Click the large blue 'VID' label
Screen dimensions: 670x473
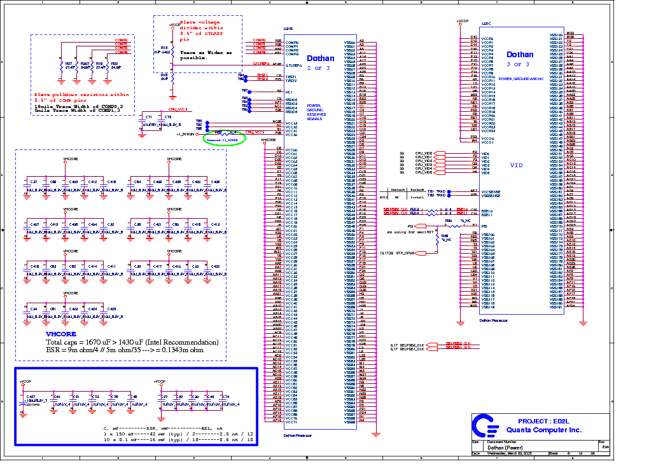[x=516, y=165]
